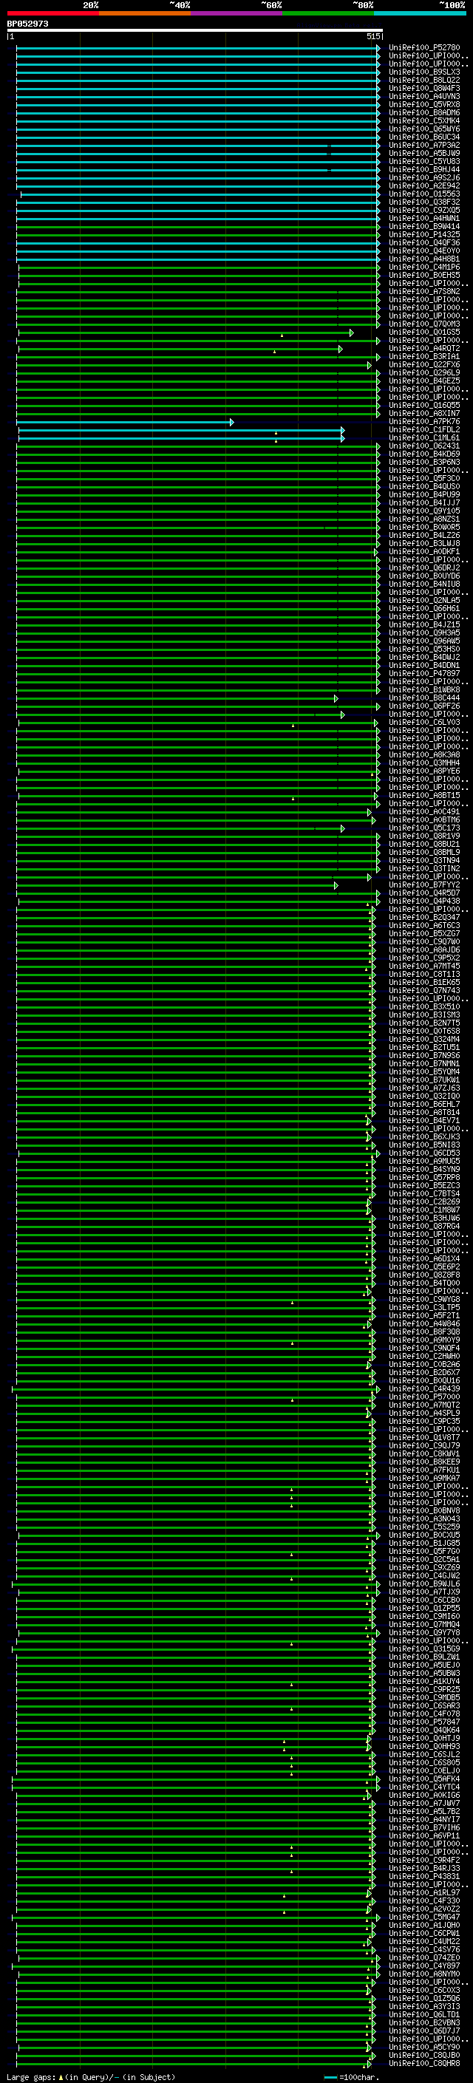
Task: Select hit label UniRef100_B7NMN1
Action: pyautogui.click(x=424, y=1063)
